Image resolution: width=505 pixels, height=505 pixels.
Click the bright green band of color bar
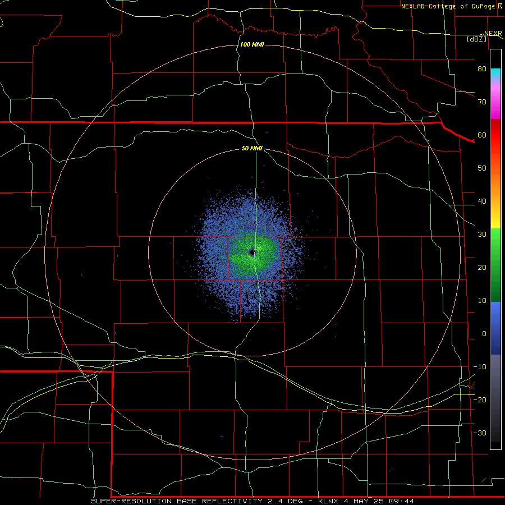pos(495,238)
